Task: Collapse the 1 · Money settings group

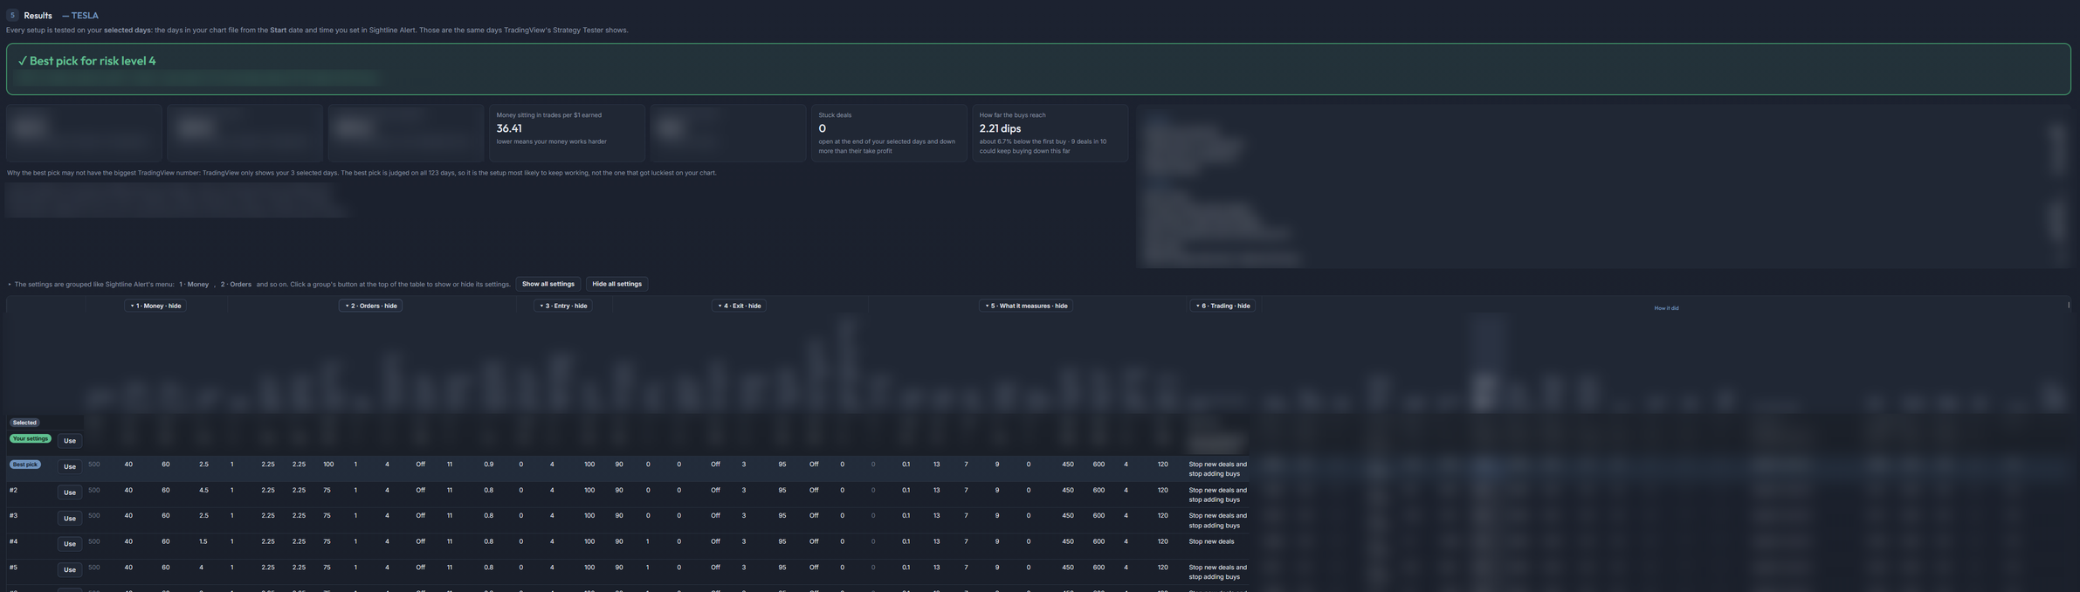Action: pyautogui.click(x=155, y=306)
